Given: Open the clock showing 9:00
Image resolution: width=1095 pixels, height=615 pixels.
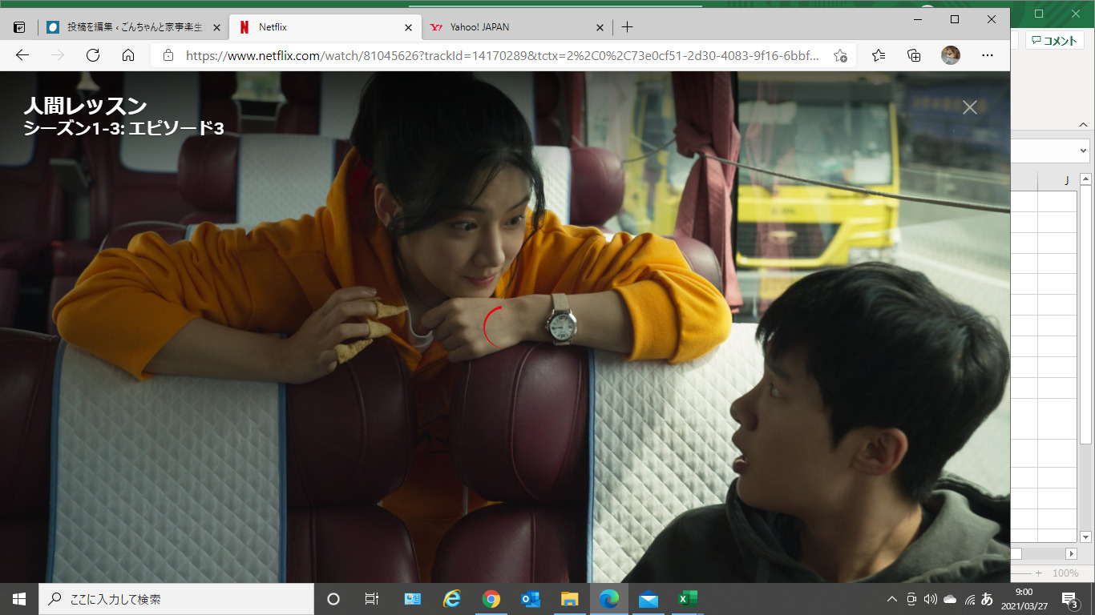Looking at the screenshot, I should tap(1023, 599).
